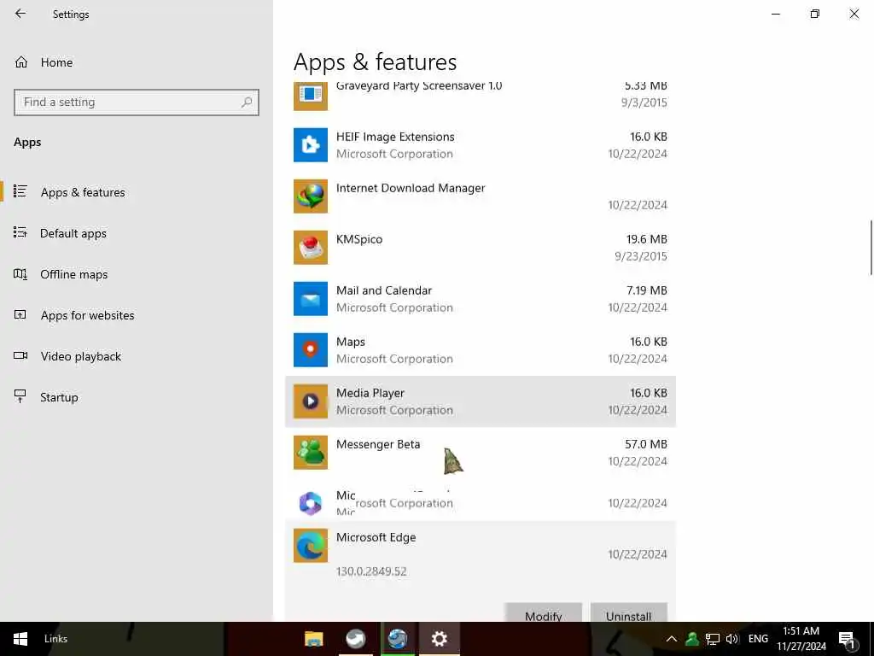Viewport: 874px width, 656px height.
Task: Click the volume speaker tray icon
Action: [731, 639]
